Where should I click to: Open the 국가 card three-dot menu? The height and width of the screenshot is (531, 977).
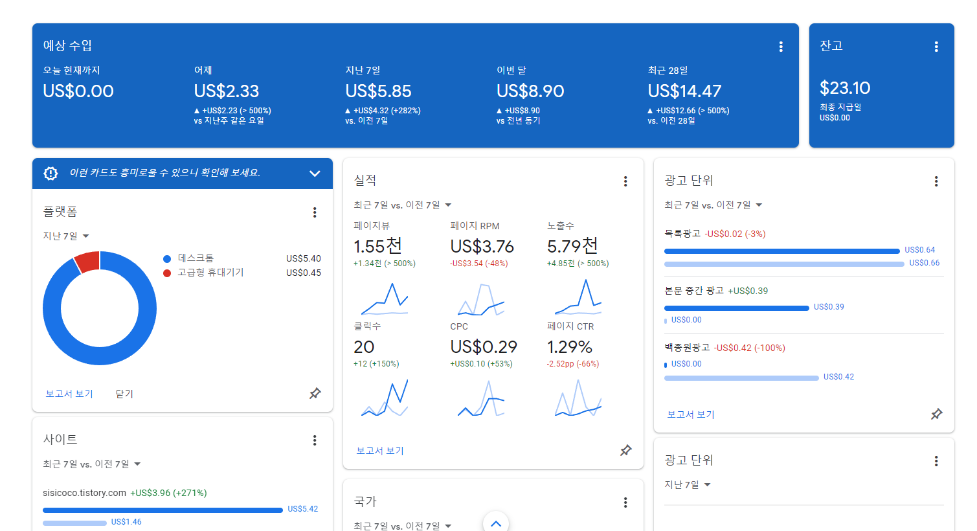click(625, 503)
